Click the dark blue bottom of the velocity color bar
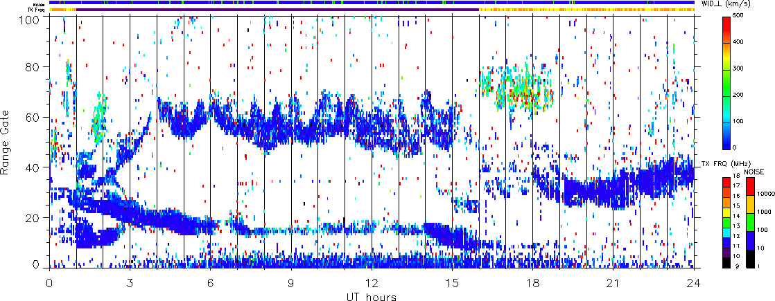This screenshot has width=775, height=301. coord(726,143)
